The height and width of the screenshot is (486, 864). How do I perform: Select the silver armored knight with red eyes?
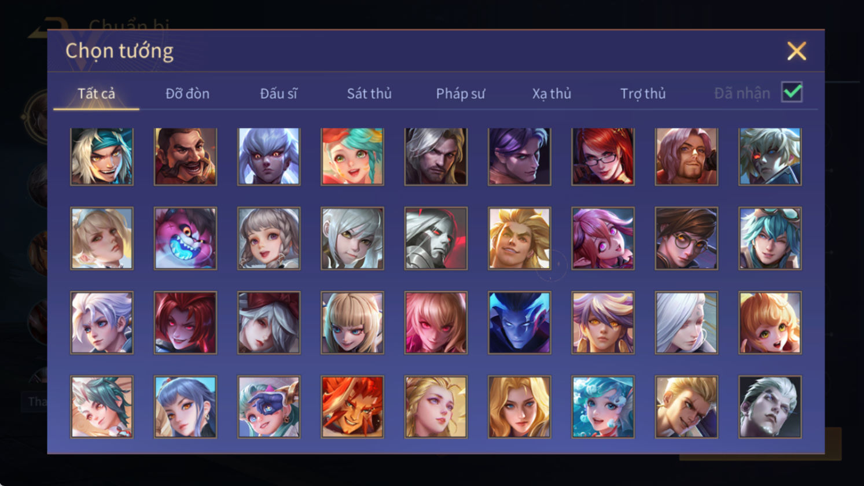pyautogui.click(x=436, y=238)
